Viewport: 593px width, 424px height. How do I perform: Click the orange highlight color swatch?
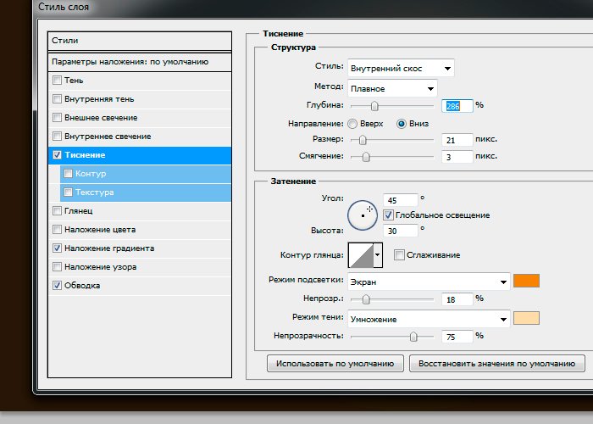(526, 282)
